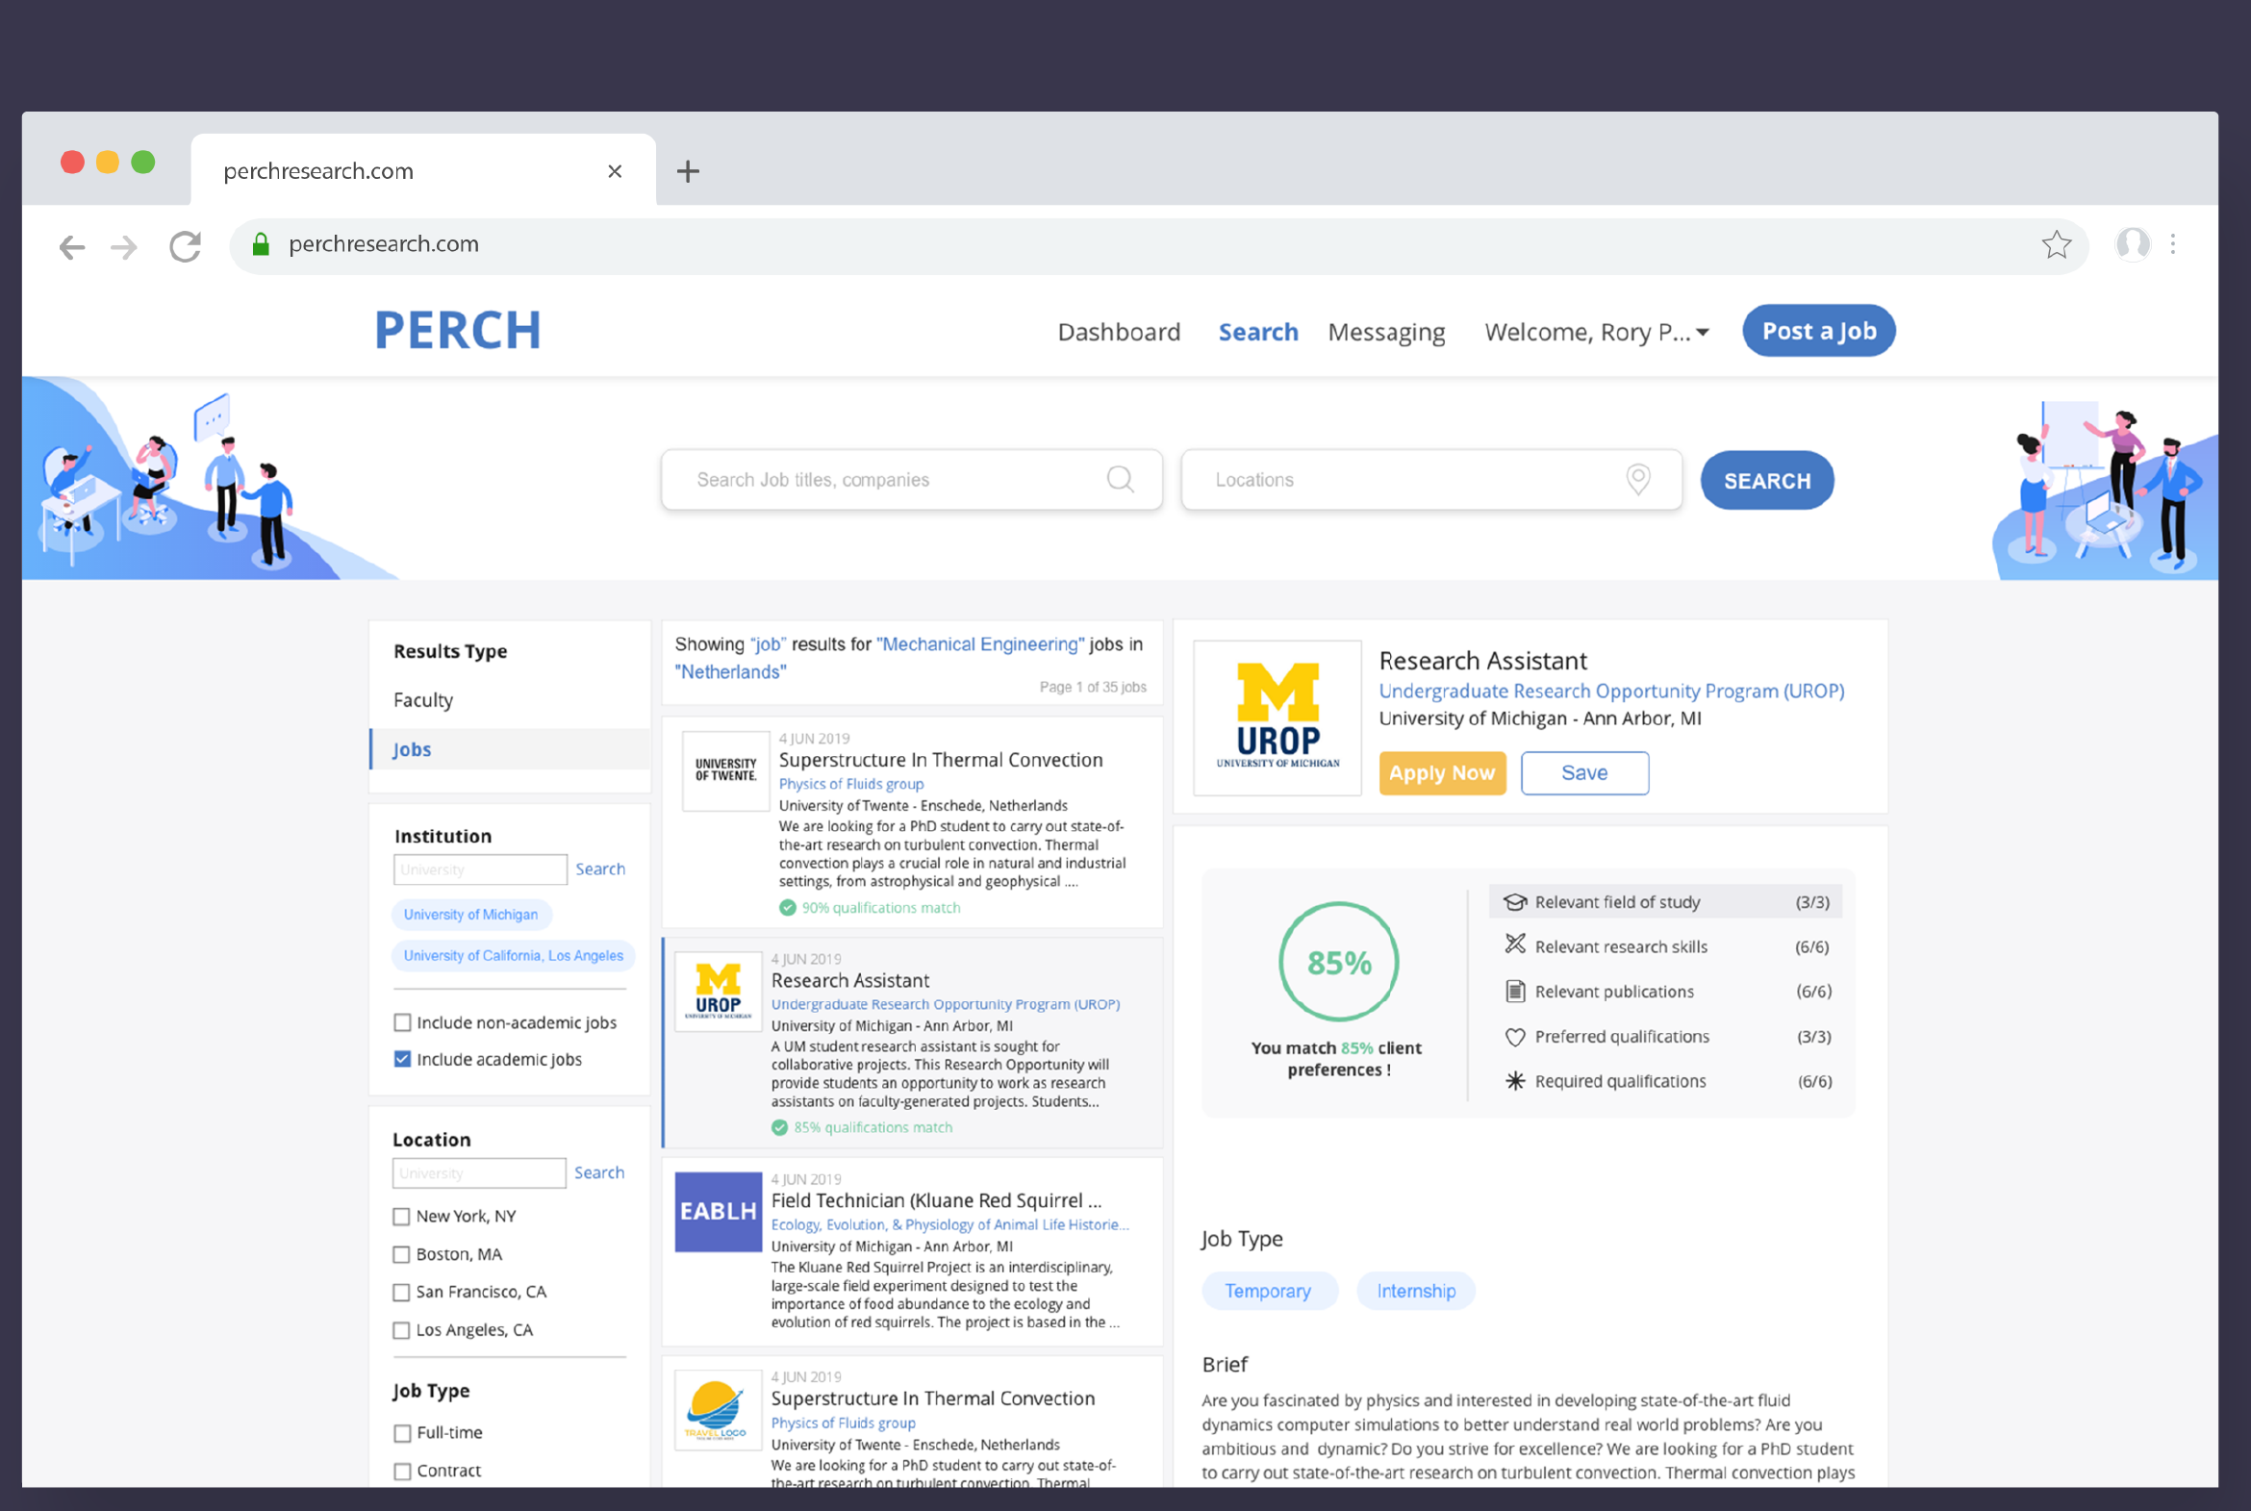Click the magnifier icon in job search field
2251x1511 pixels.
1120,479
